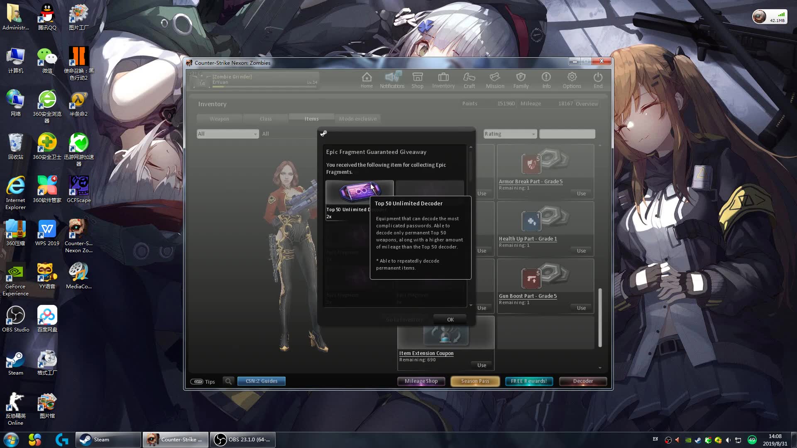This screenshot has height=448, width=797.
Task: Click the magnifier search icon beside Tips
Action: 228,381
